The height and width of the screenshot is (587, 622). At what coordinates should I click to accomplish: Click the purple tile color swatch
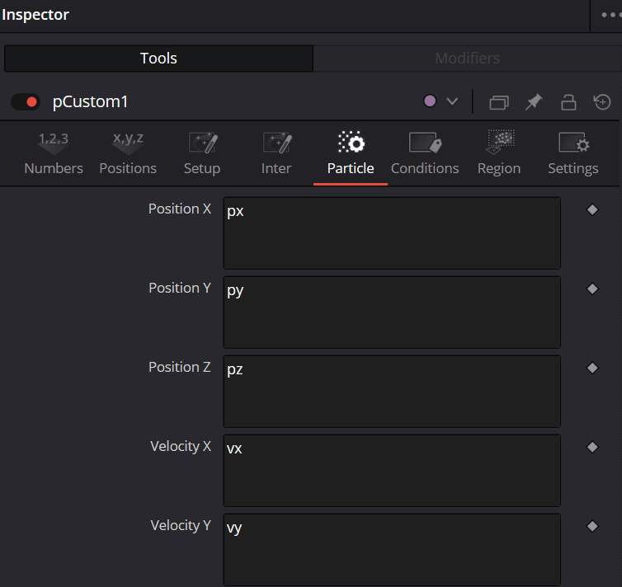coord(430,101)
